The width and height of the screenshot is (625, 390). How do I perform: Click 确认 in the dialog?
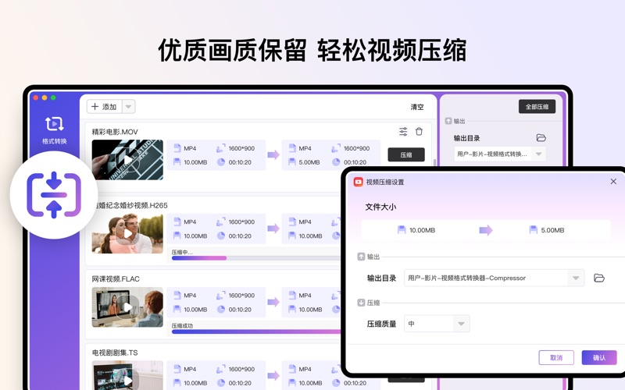click(598, 357)
